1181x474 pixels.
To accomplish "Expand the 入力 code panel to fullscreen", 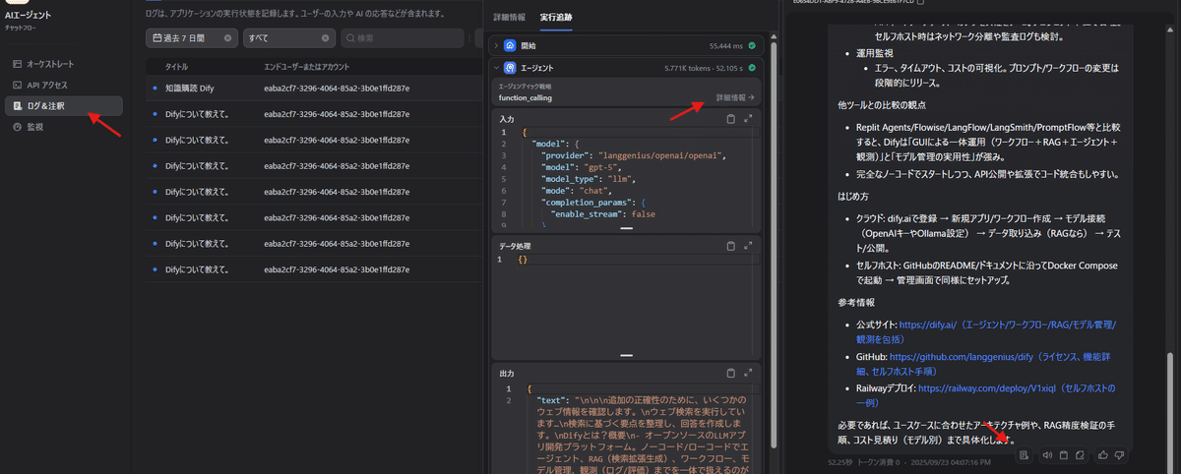I will coord(748,119).
